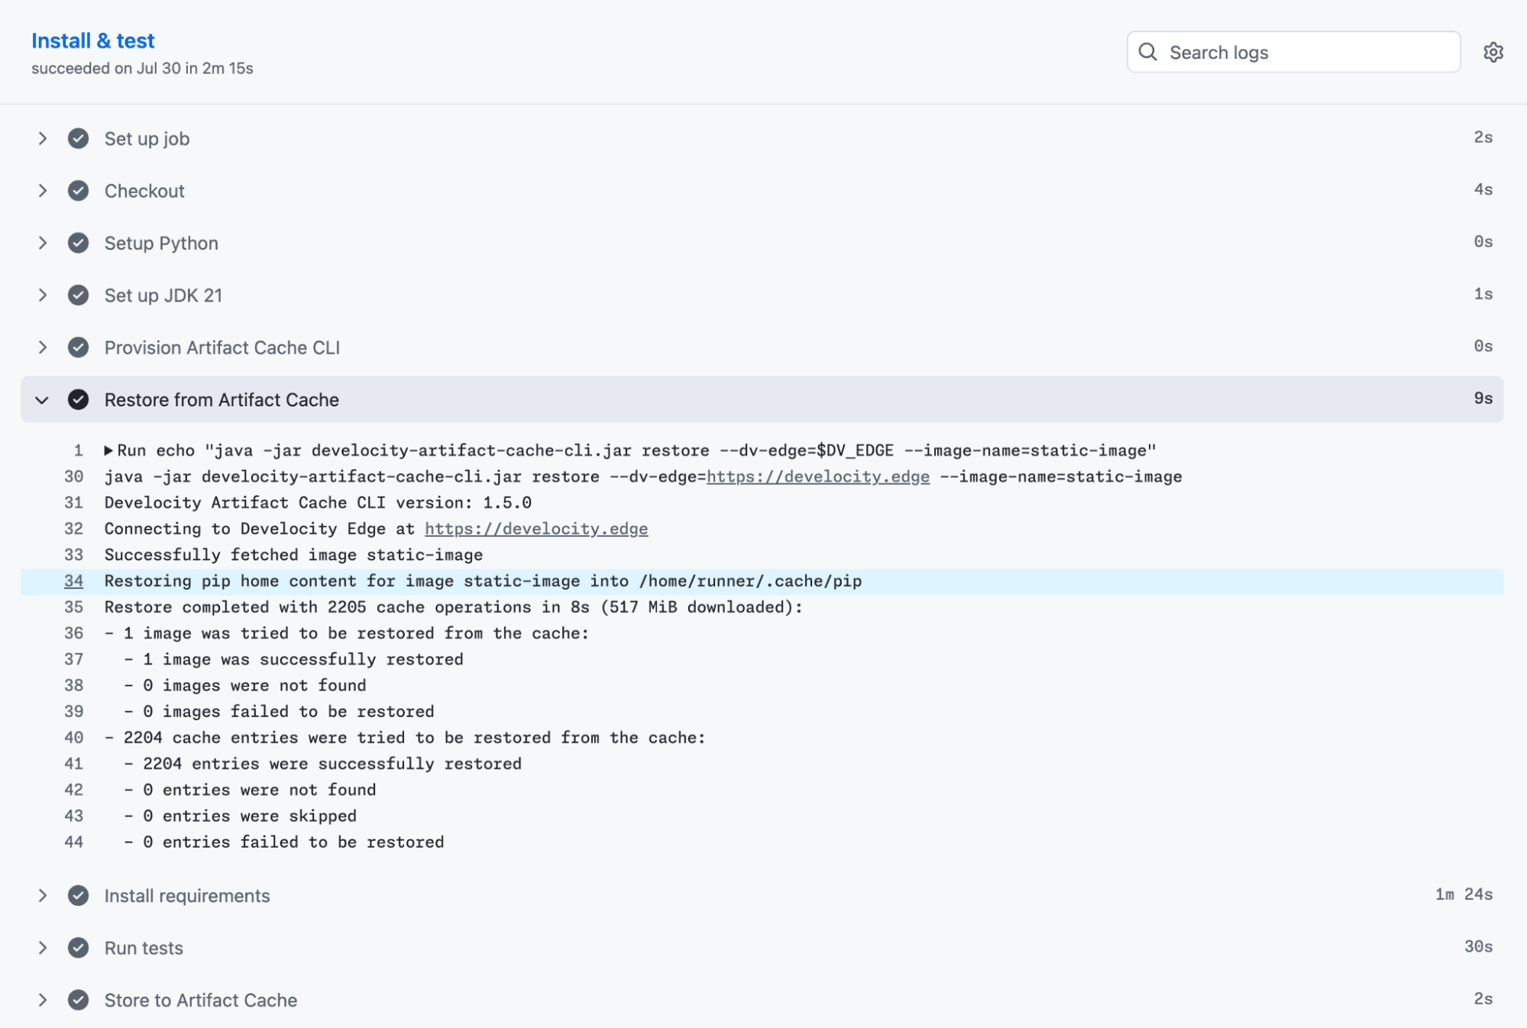Viewport: 1527px width, 1028px height.
Task: Click Provision Artifact Cache CLI step title
Action: tap(222, 348)
